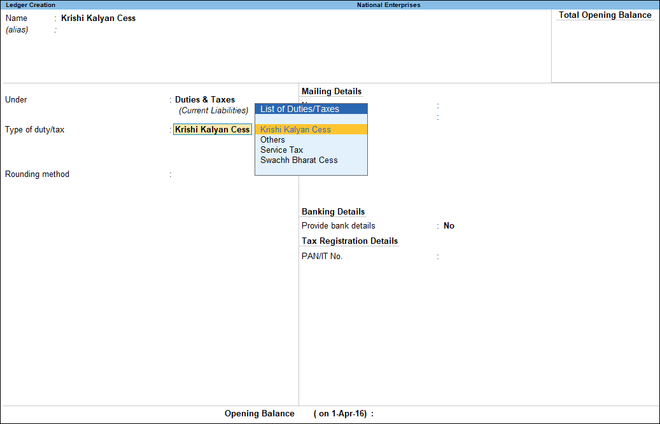Click the Ledger Creation title text
This screenshot has height=424, width=660.
31,5
